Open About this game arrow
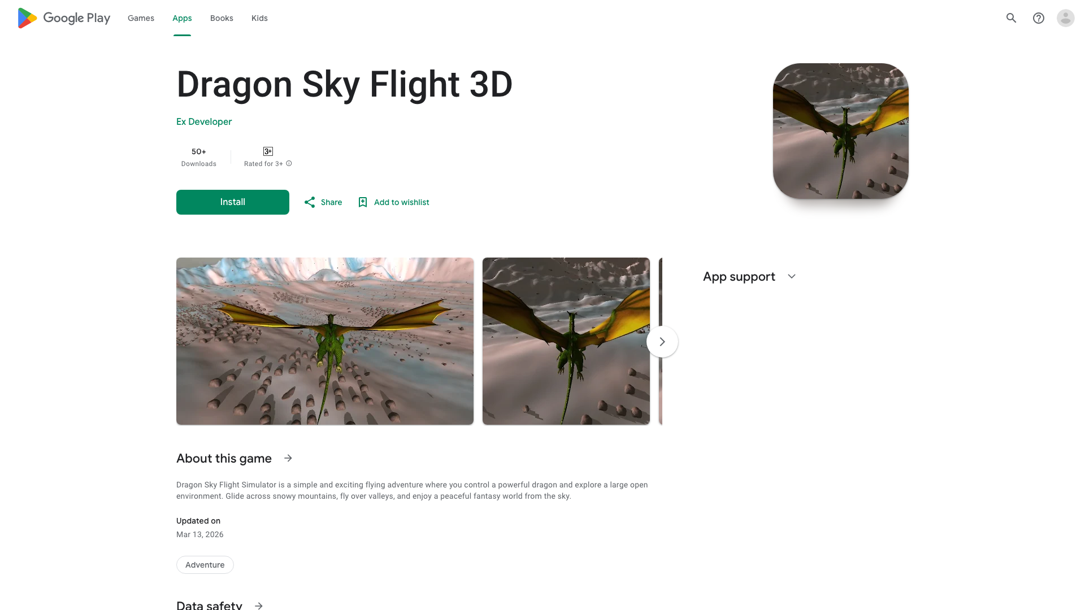 click(288, 458)
